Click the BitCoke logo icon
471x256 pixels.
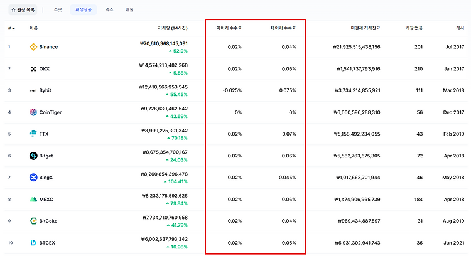pyautogui.click(x=33, y=221)
